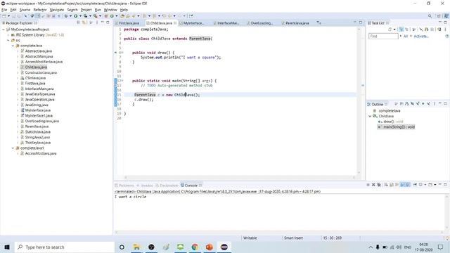
Task: Toggle Scroll Lock in Console toolbar
Action: click(391, 185)
